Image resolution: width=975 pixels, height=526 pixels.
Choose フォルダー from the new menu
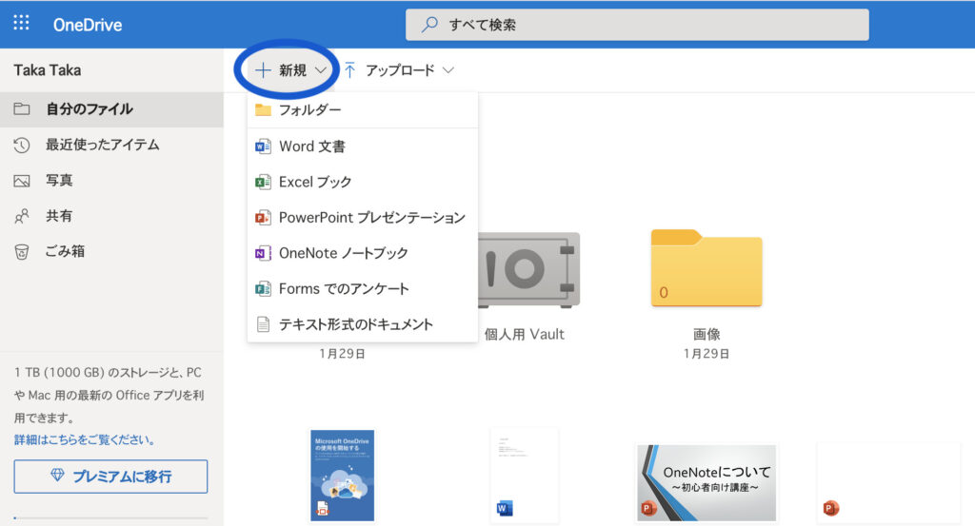pyautogui.click(x=363, y=110)
